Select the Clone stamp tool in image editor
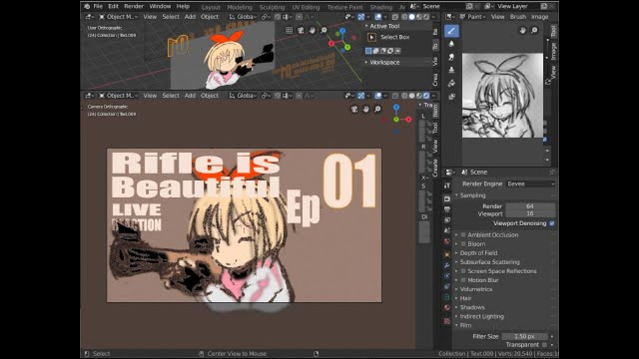The width and height of the screenshot is (639, 359). click(x=451, y=70)
